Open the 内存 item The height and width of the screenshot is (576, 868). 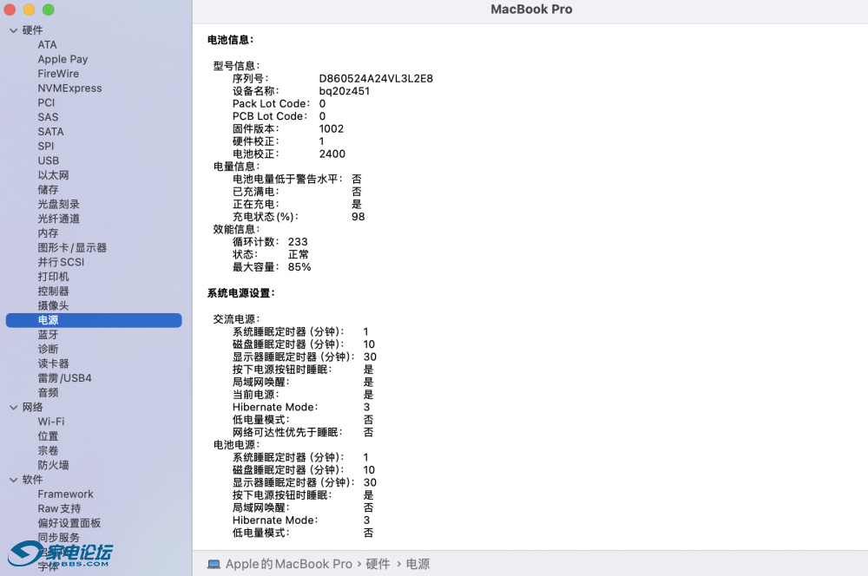[48, 233]
